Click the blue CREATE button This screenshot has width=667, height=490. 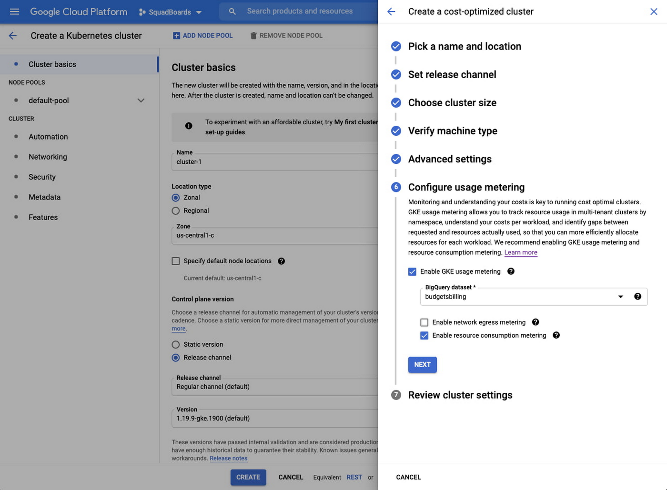click(248, 477)
